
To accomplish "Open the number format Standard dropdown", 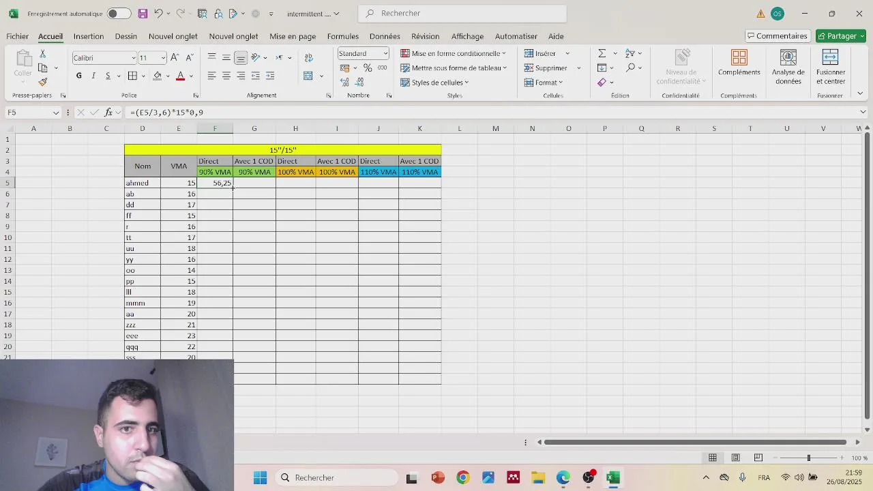I will point(385,53).
